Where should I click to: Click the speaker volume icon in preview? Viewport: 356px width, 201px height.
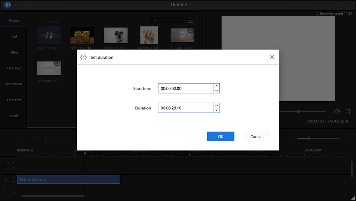pos(337,112)
